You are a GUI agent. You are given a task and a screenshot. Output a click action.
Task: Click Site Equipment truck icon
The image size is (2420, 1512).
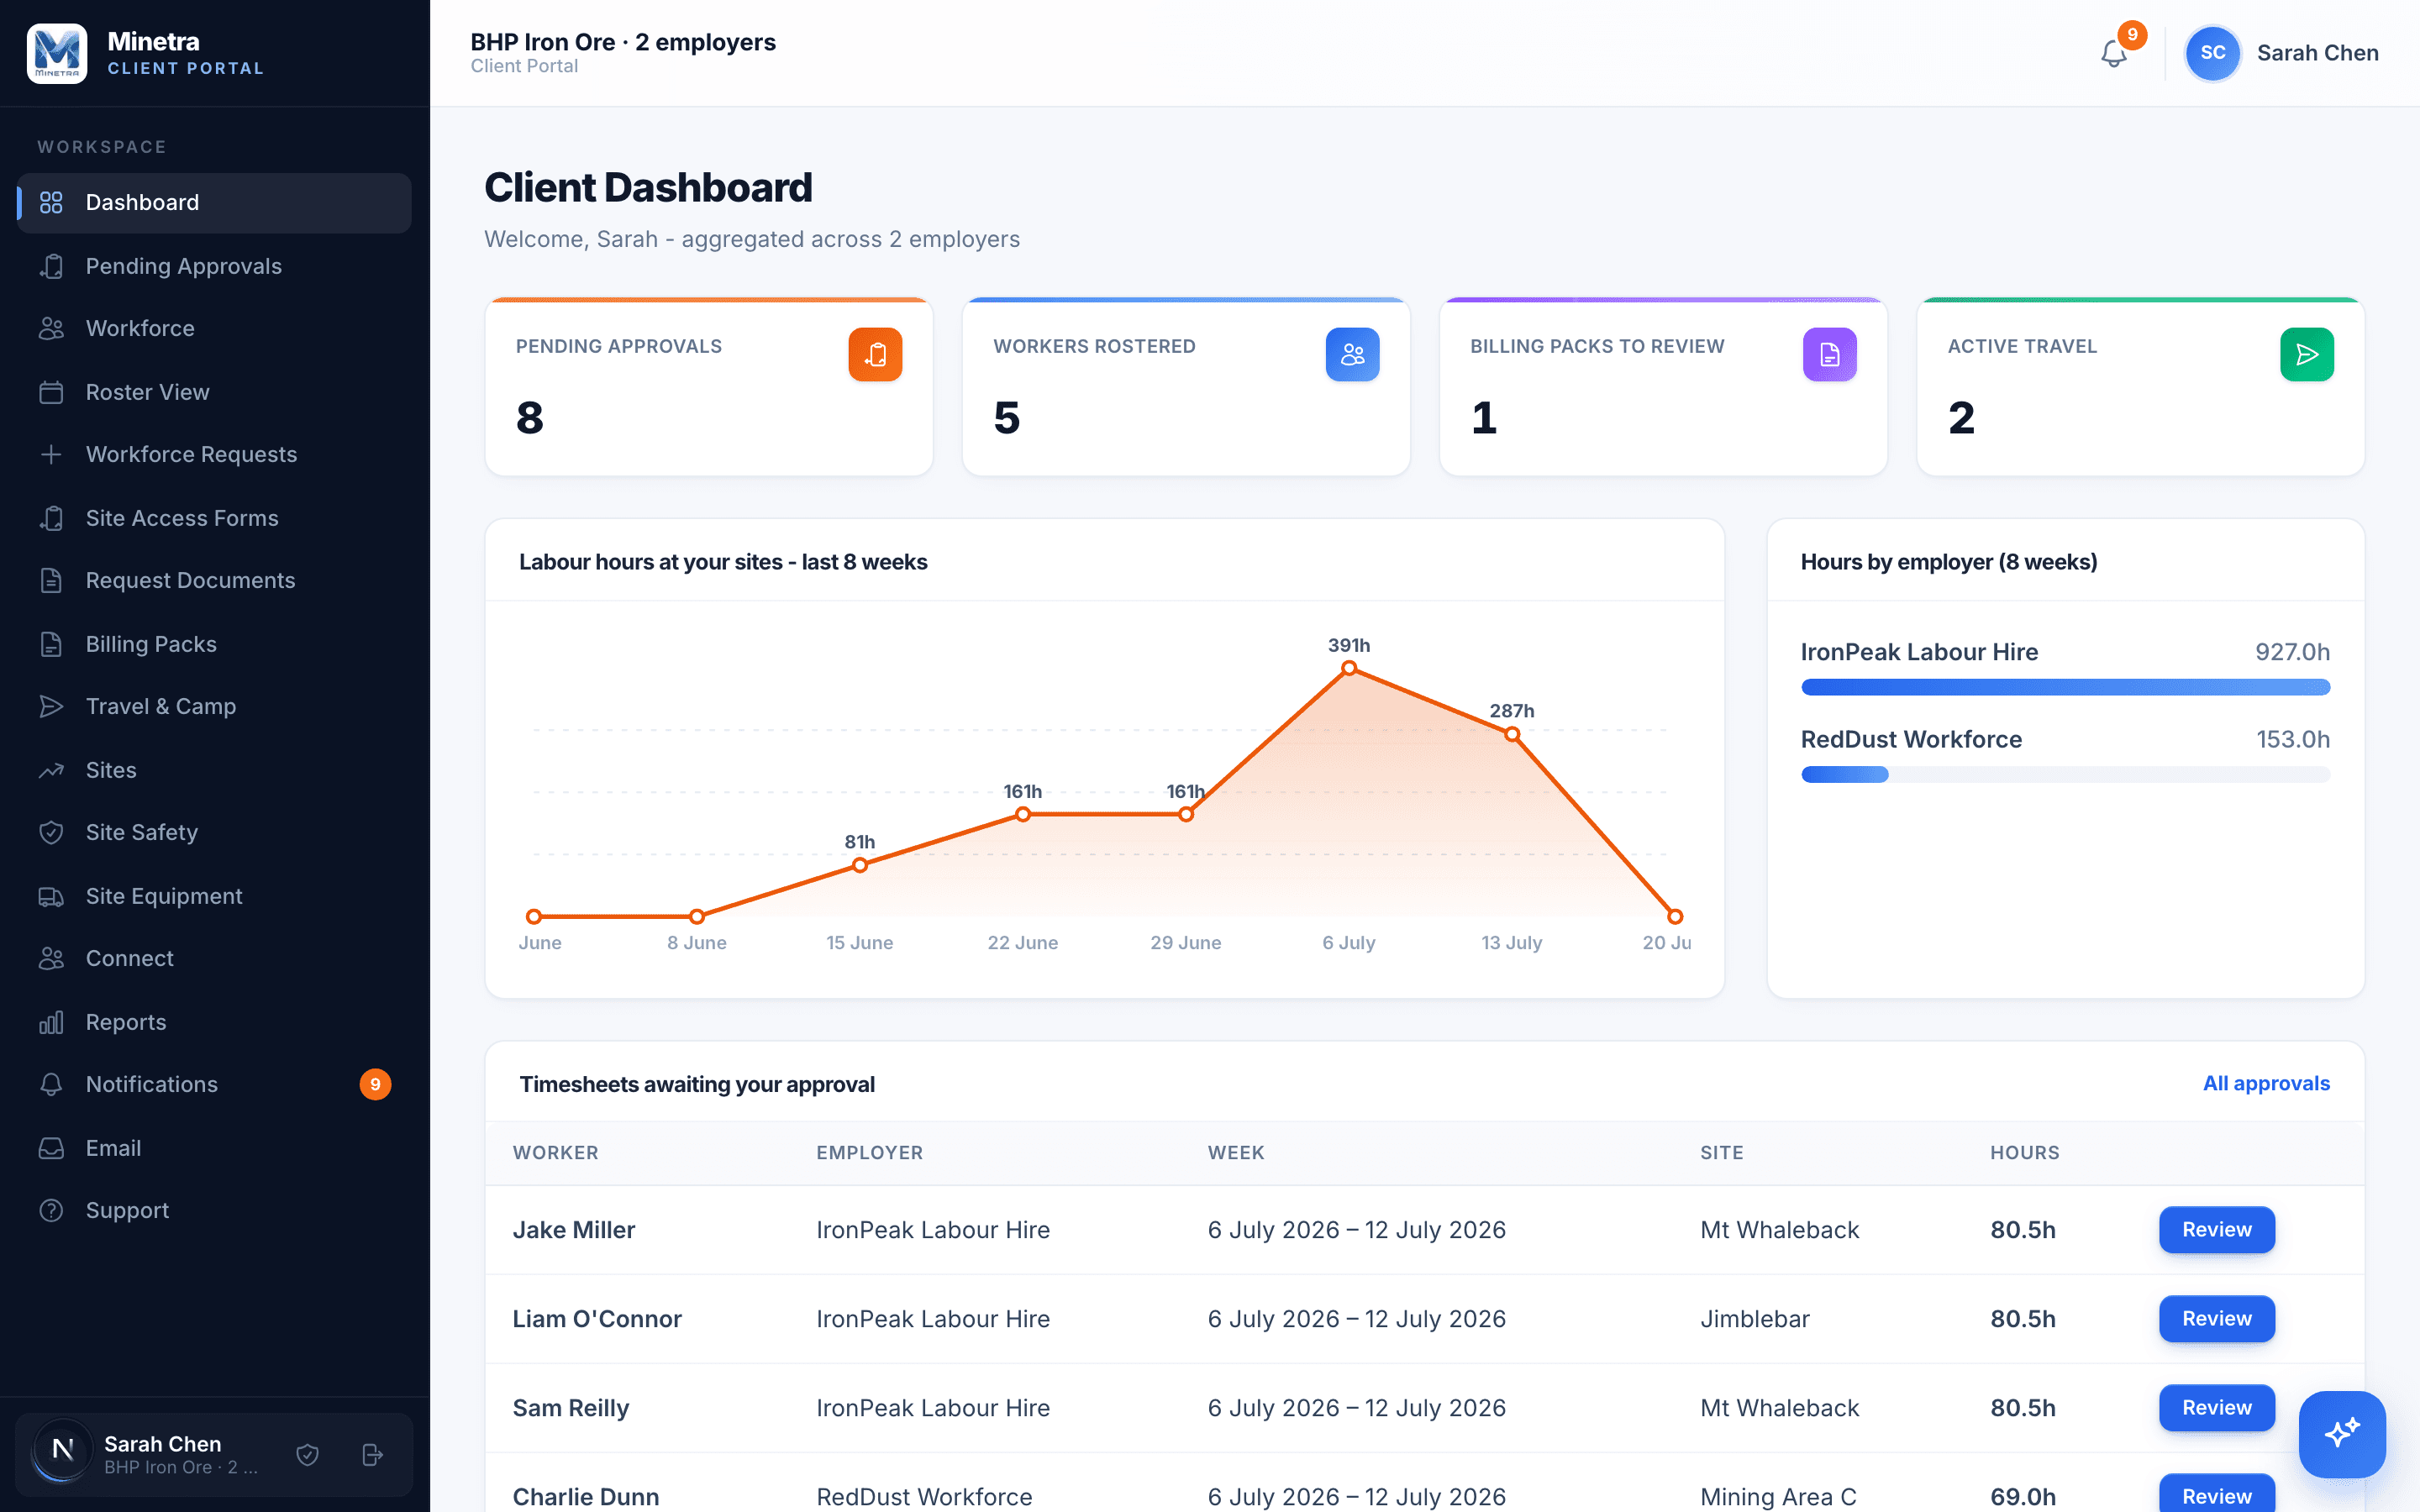tap(51, 896)
